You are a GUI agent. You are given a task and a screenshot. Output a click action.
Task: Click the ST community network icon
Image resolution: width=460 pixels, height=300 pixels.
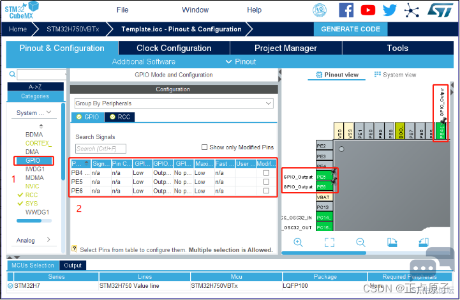click(x=412, y=11)
